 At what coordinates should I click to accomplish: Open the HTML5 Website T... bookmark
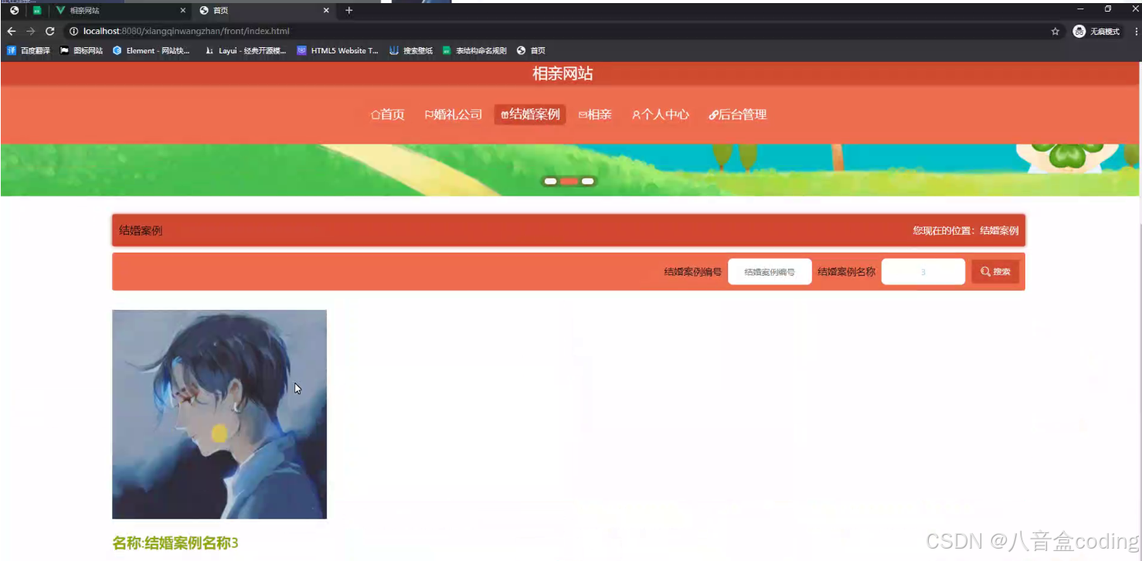click(x=338, y=51)
